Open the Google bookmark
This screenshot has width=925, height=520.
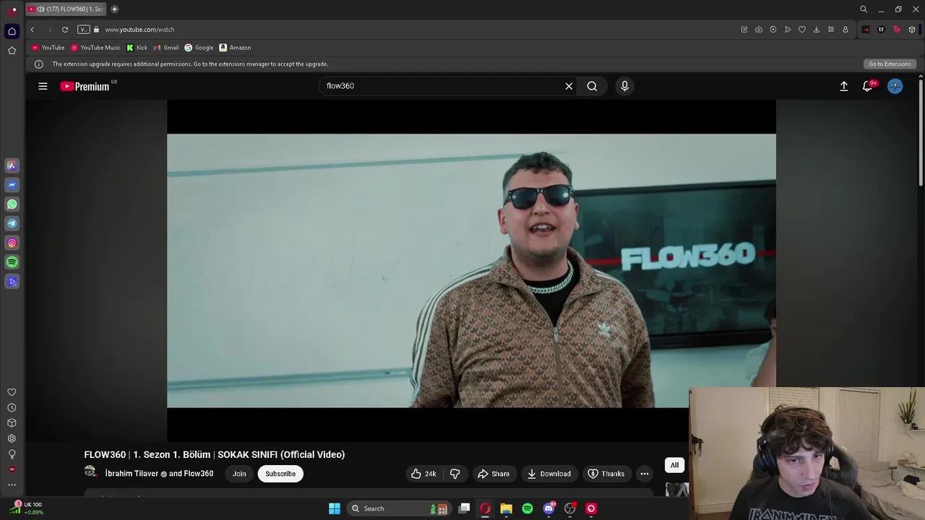point(199,48)
